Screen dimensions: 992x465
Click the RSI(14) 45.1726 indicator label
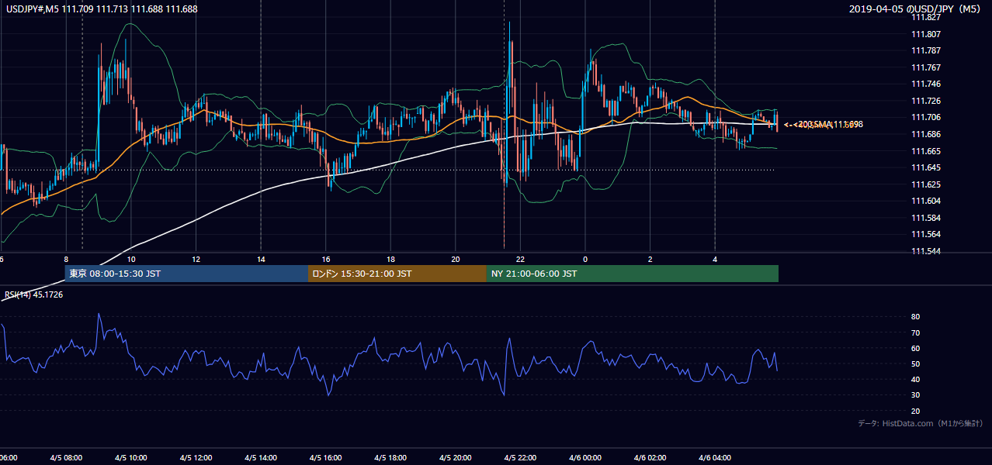(34, 294)
